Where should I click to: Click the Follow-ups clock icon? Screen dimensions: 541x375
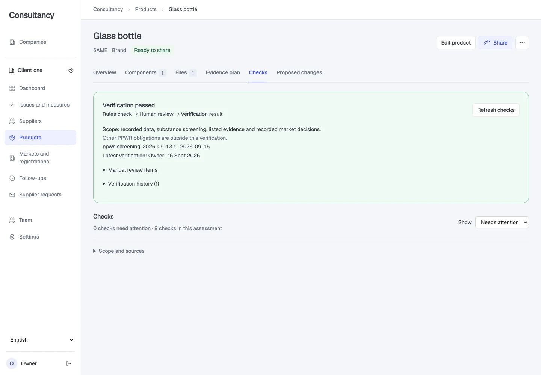pyautogui.click(x=12, y=178)
